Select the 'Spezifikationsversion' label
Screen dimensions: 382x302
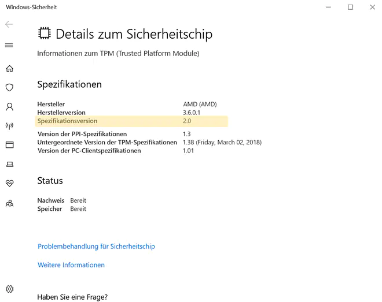pos(67,121)
